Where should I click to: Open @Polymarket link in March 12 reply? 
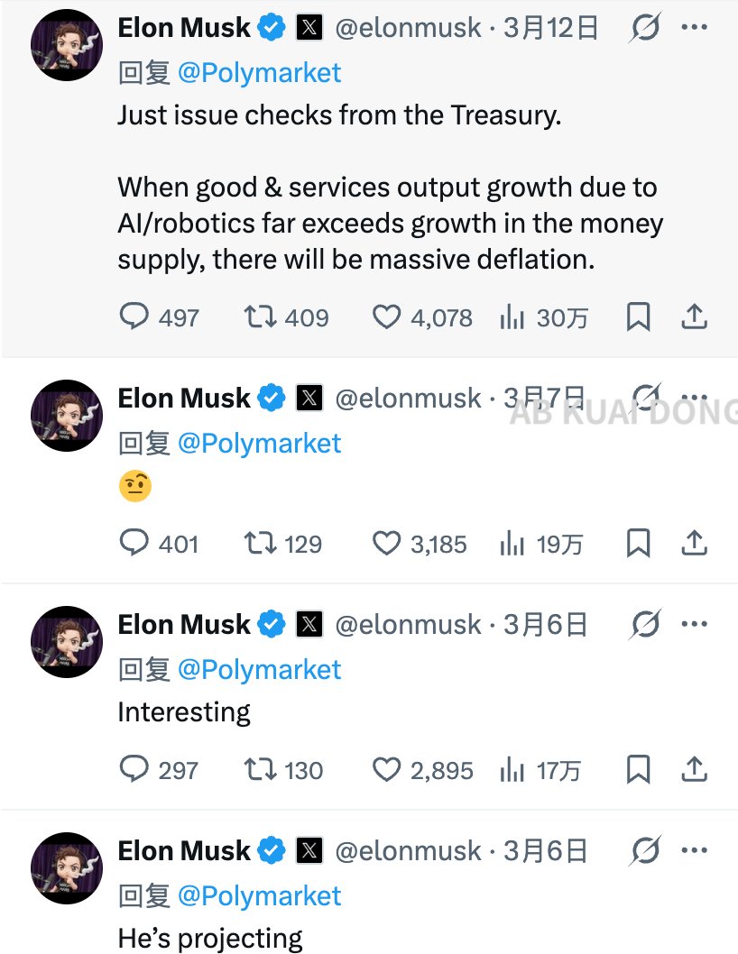pyautogui.click(x=259, y=73)
